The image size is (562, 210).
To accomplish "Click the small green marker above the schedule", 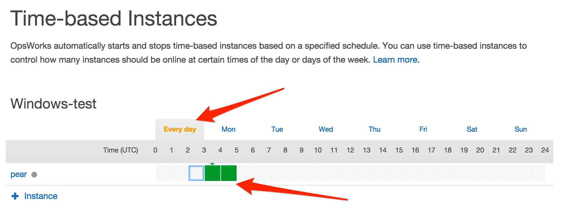I will click(x=212, y=164).
